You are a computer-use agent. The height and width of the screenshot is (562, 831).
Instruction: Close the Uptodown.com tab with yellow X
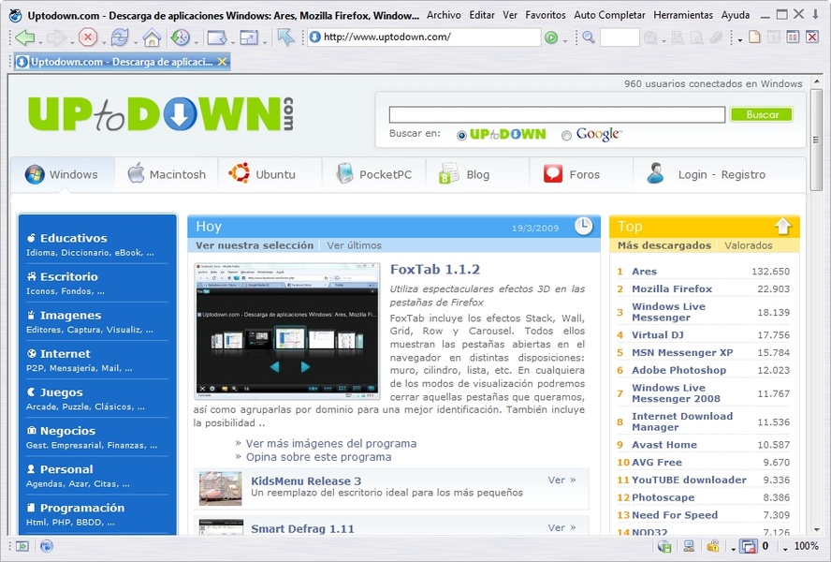coord(222,62)
